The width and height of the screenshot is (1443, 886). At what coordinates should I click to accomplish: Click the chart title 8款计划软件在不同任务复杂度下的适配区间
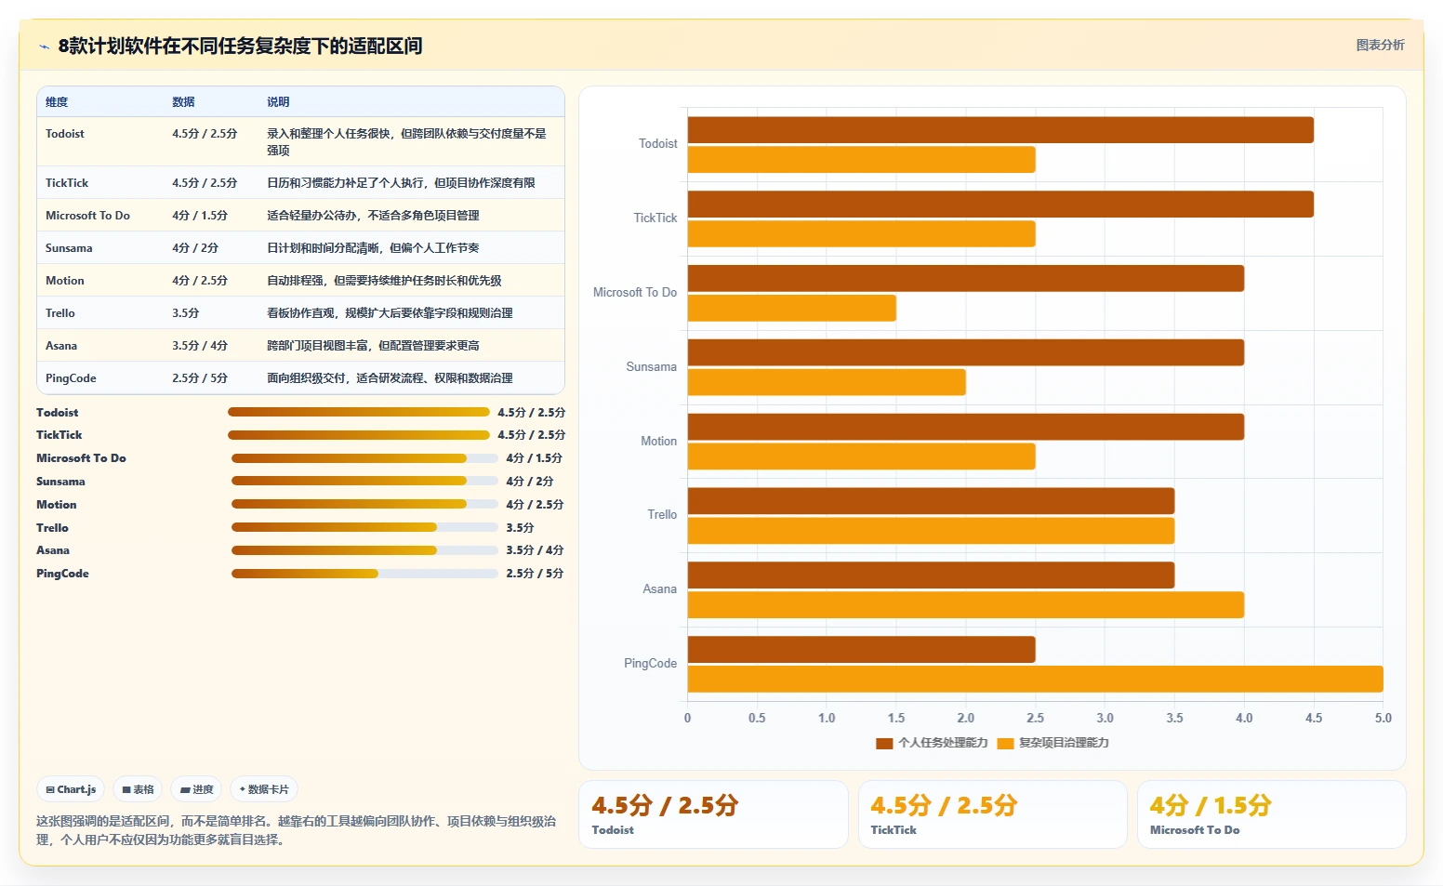click(x=240, y=46)
